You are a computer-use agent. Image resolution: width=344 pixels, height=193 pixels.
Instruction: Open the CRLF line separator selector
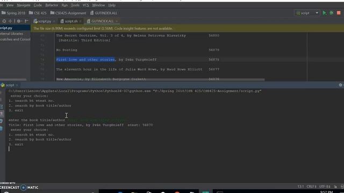[311, 187]
